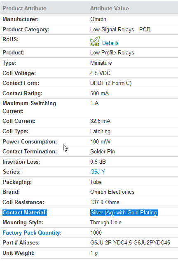178x261 pixels.
Task: Click the Series label
Action: 12,172
